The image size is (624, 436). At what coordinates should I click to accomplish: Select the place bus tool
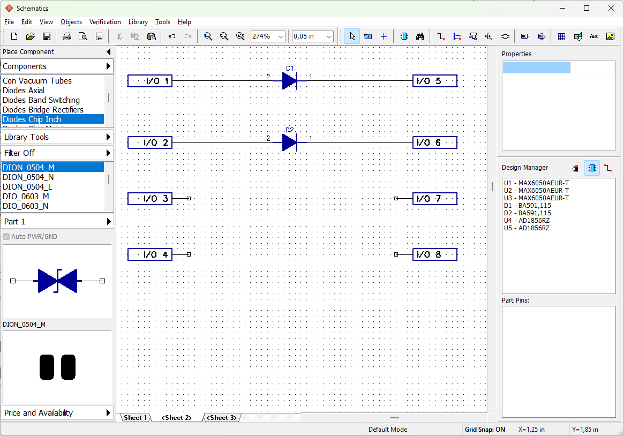coord(457,36)
